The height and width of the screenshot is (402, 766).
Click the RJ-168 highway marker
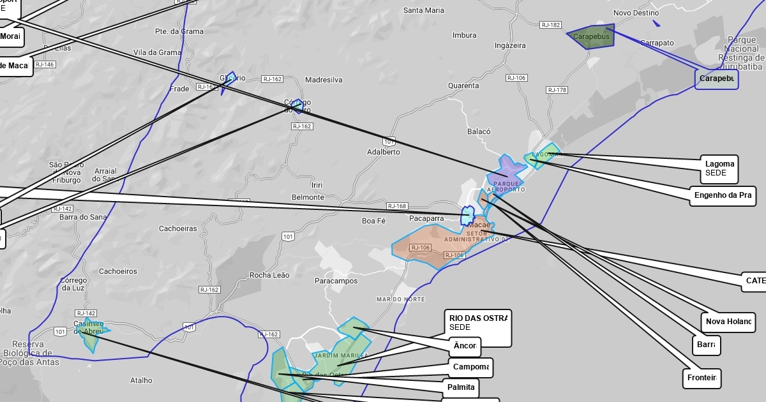(397, 206)
